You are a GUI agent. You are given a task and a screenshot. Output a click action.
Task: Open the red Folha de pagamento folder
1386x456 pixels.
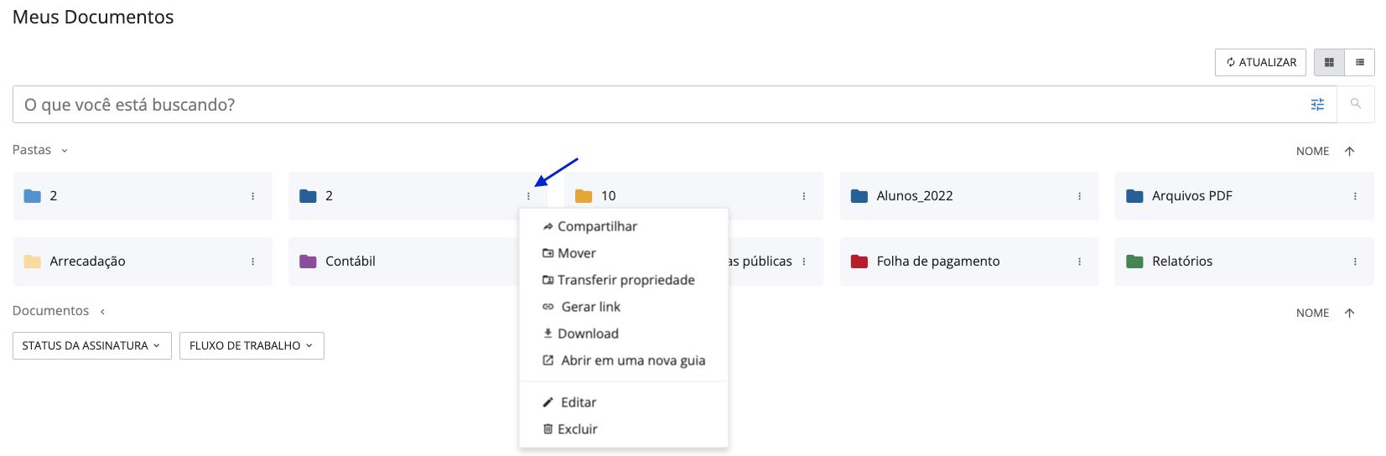coord(937,262)
